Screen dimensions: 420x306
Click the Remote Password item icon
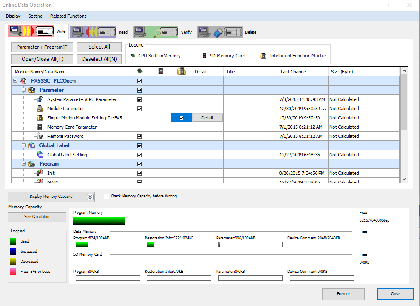coord(40,136)
